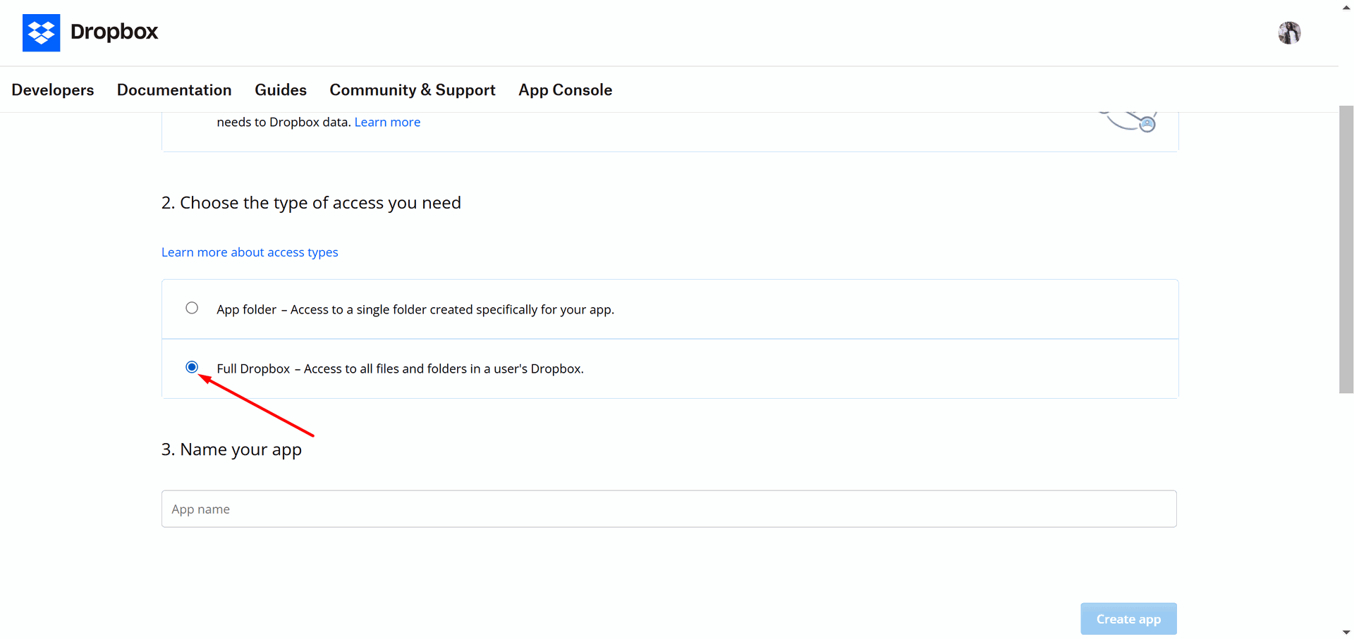This screenshot has height=639, width=1354.
Task: Click the vertical scrollbar thumb
Action: [x=1346, y=249]
